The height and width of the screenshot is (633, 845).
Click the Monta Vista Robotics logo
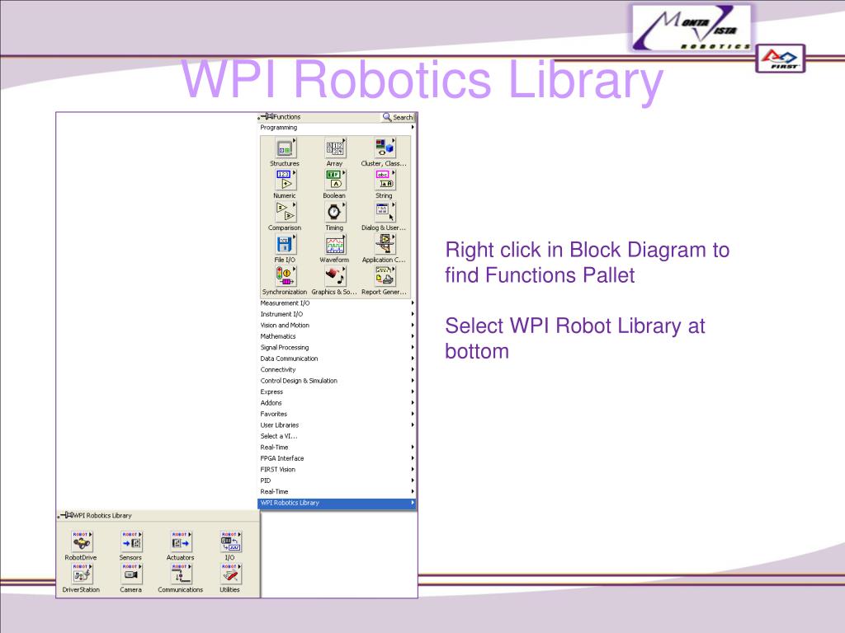692,27
